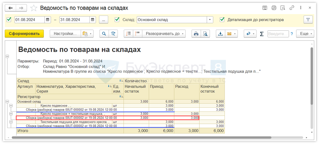Image resolution: width=319 pixels, height=144 pixels.
Task: Open the Настройки... button
Action: click(65, 34)
